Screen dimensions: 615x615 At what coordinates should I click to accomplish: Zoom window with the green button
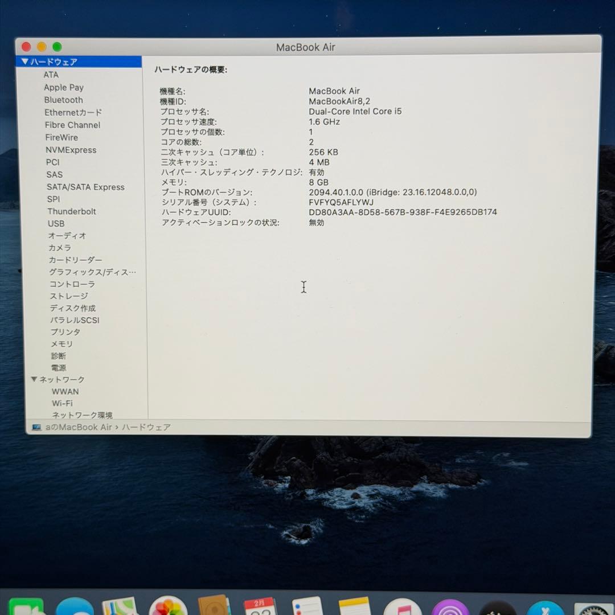(58, 47)
